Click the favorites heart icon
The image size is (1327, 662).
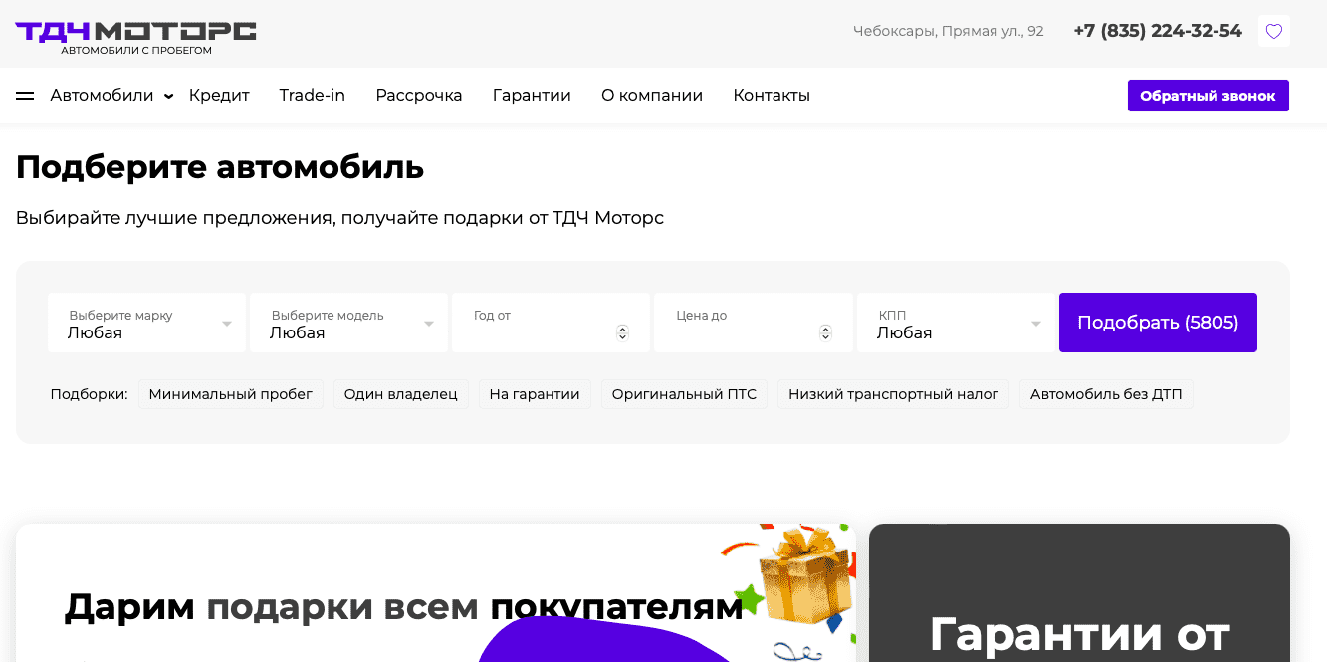coord(1273,31)
